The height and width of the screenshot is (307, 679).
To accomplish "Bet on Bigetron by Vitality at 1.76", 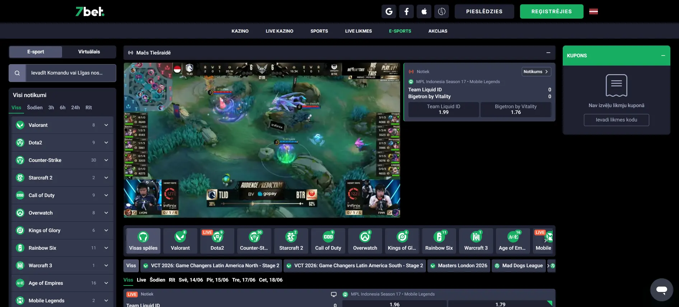I will tap(516, 109).
